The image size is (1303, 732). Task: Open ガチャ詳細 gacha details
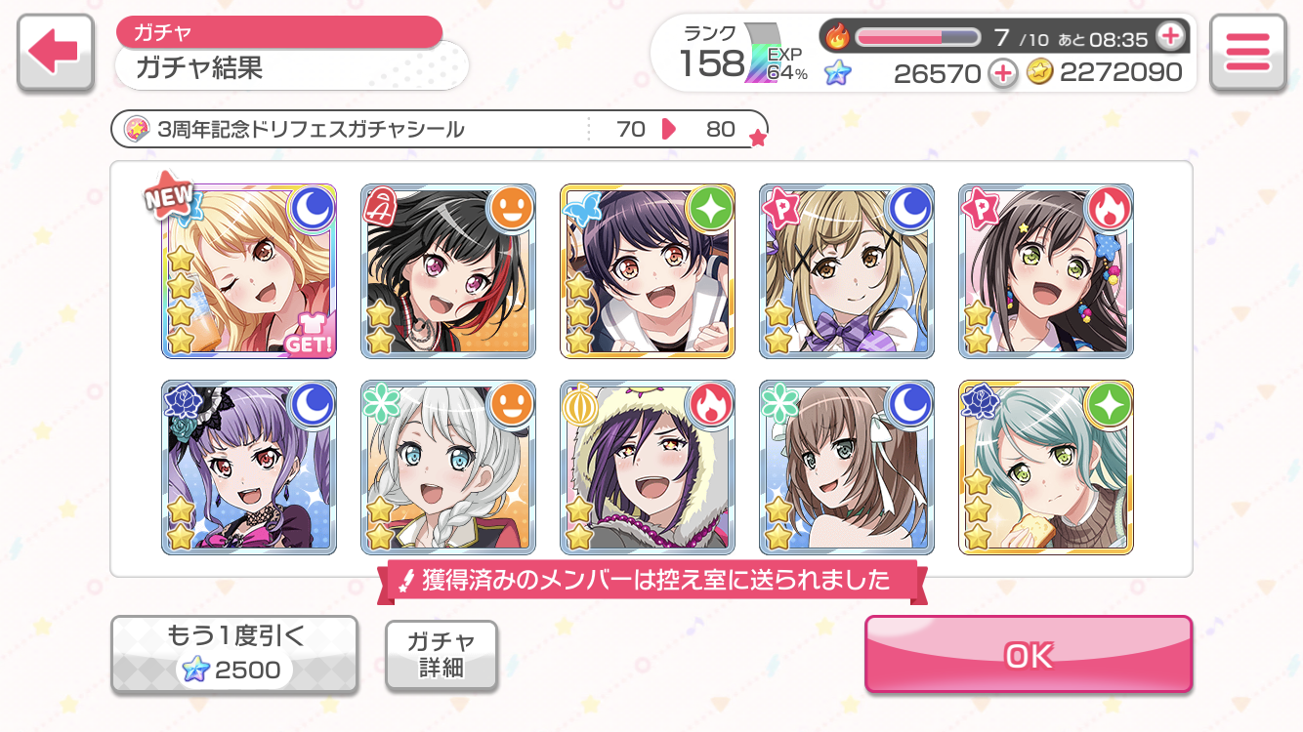tap(441, 655)
